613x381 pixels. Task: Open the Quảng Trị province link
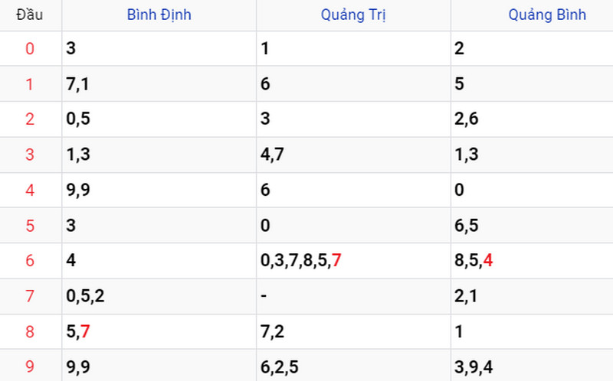click(x=353, y=15)
